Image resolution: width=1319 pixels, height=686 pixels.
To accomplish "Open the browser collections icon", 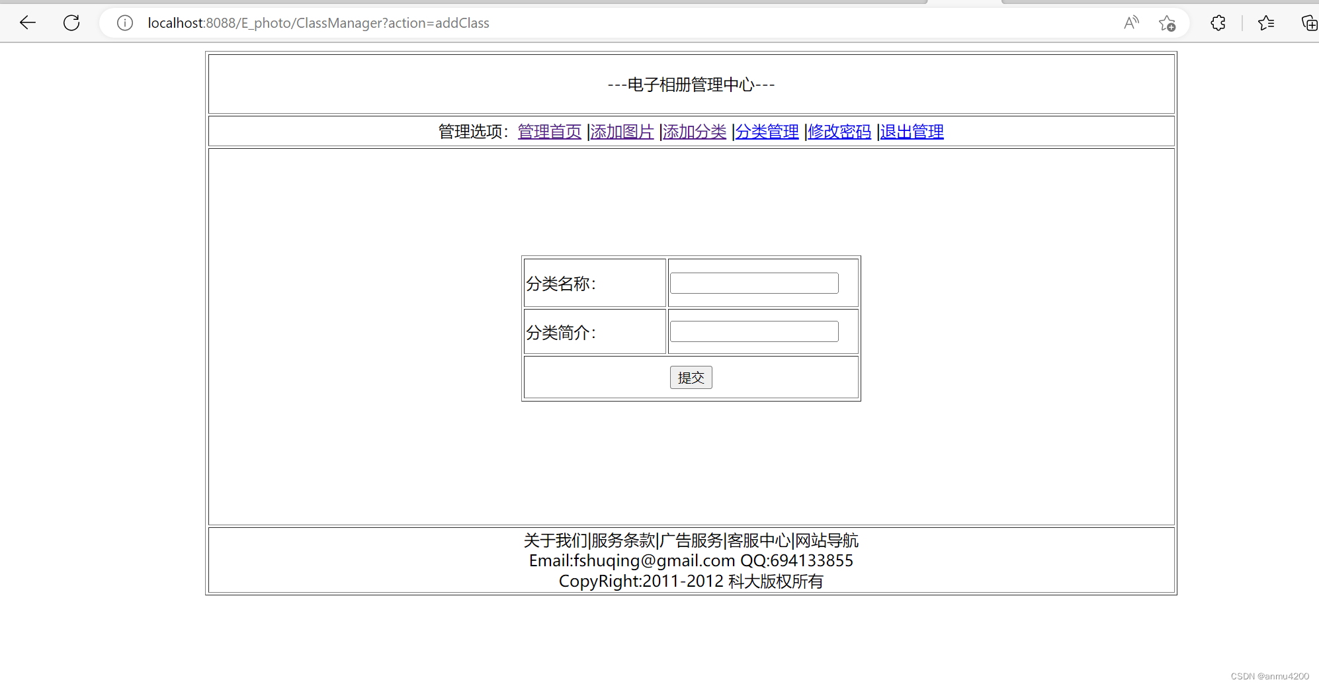I will tap(1308, 22).
